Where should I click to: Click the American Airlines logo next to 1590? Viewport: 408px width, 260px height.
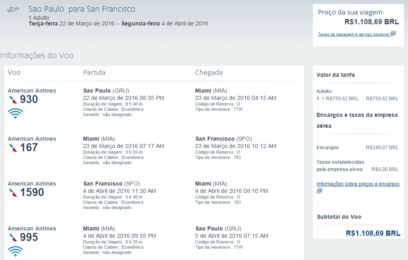coord(13,192)
